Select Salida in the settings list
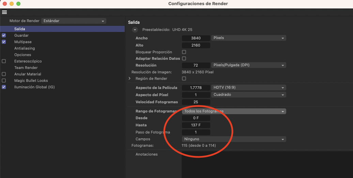 tap(62, 29)
